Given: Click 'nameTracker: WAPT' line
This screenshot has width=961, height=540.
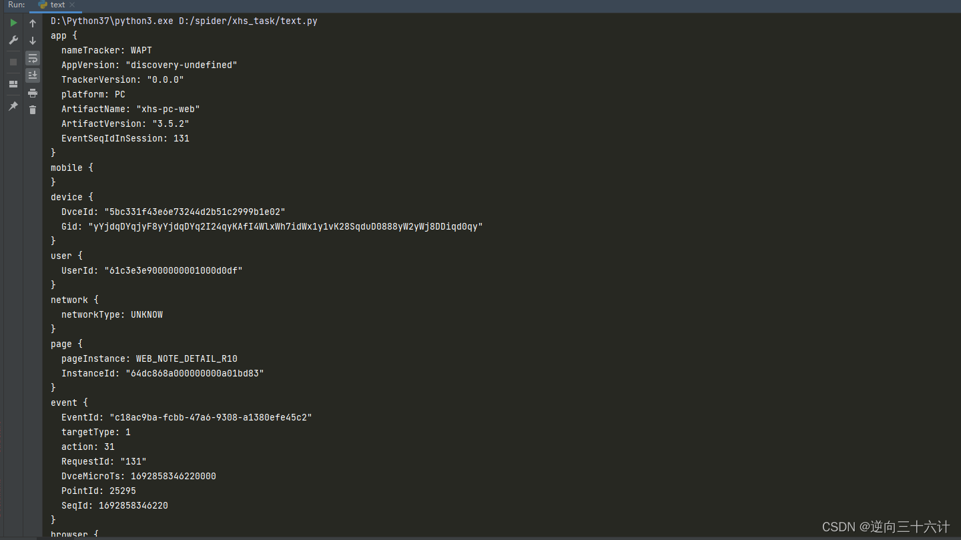Looking at the screenshot, I should (x=107, y=50).
